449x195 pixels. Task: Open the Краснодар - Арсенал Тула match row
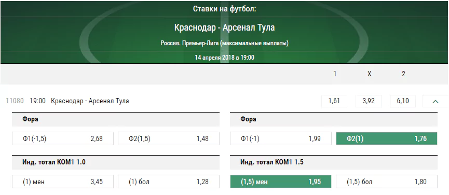pyautogui.click(x=90, y=101)
